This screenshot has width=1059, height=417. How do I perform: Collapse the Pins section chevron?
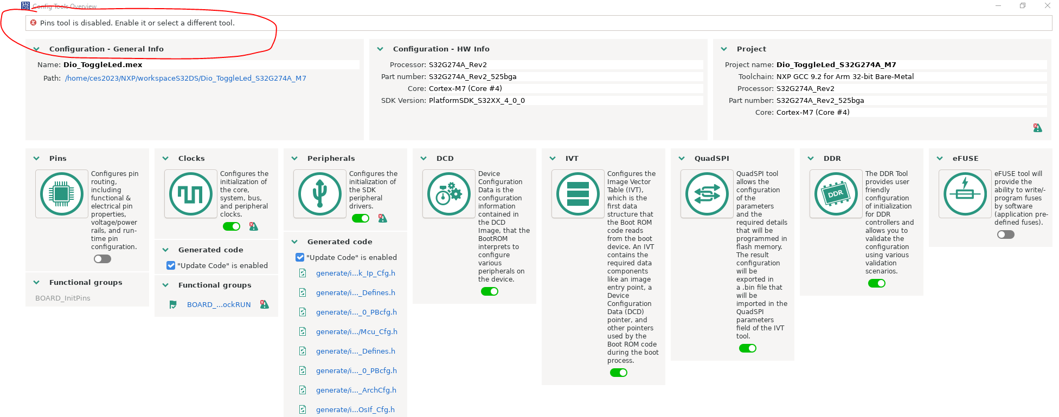(36, 158)
